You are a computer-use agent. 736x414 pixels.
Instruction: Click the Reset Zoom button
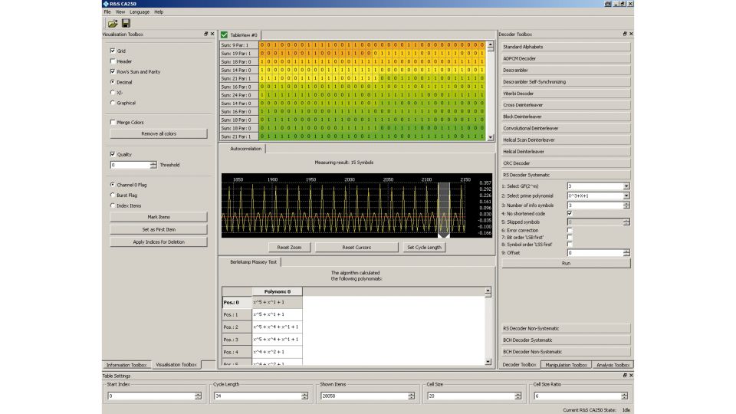pos(289,248)
